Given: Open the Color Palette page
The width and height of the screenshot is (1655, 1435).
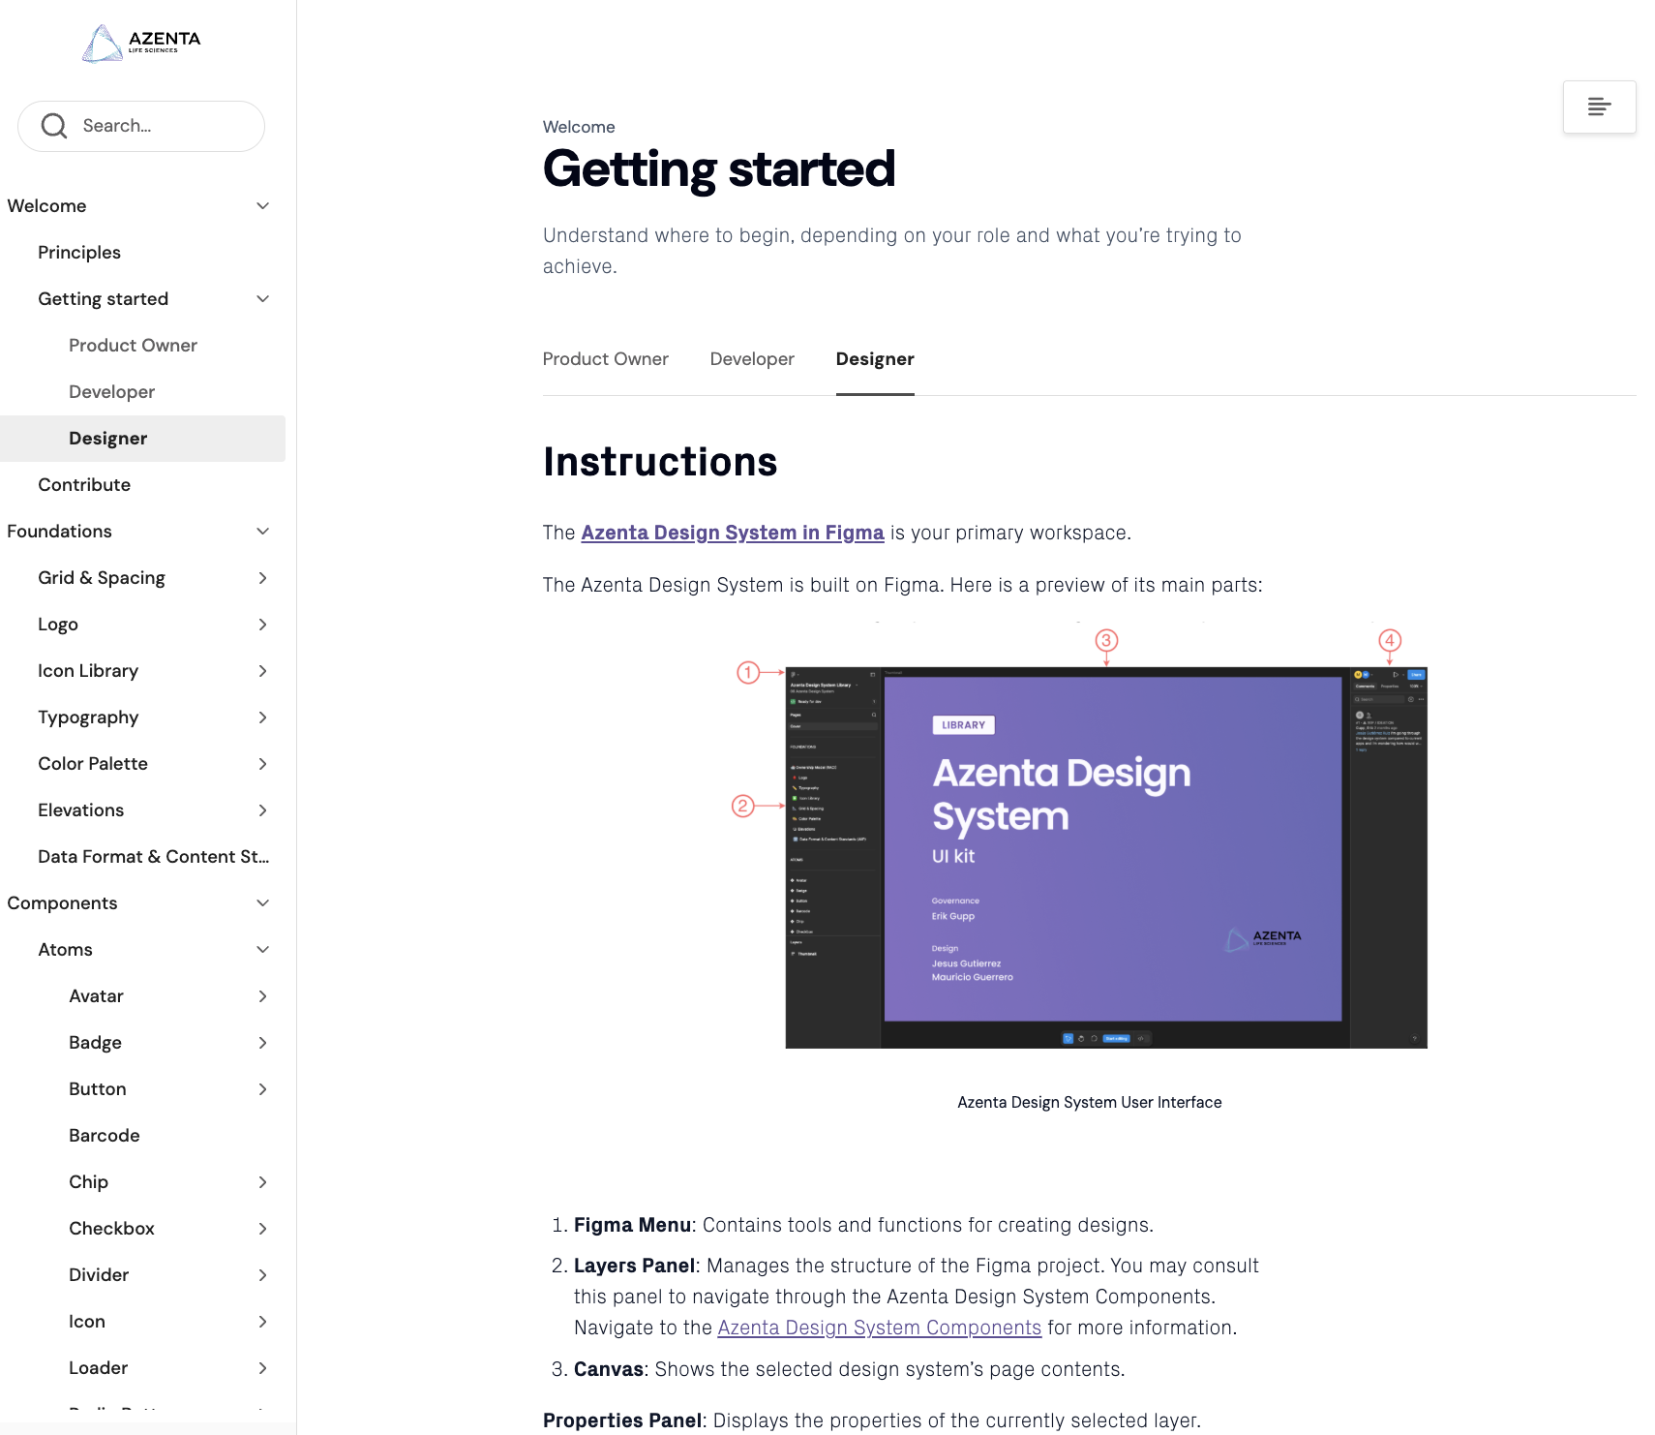Looking at the screenshot, I should pyautogui.click(x=93, y=764).
